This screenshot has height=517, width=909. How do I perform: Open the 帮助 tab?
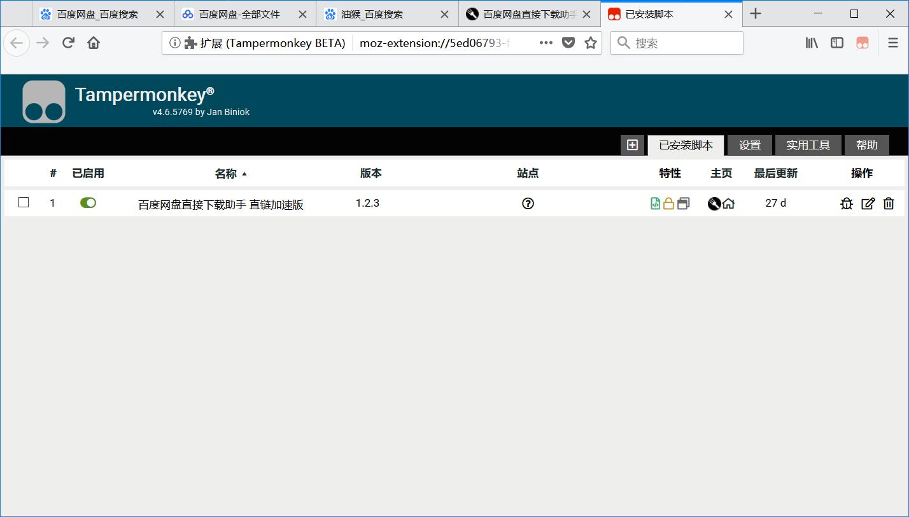click(x=866, y=145)
